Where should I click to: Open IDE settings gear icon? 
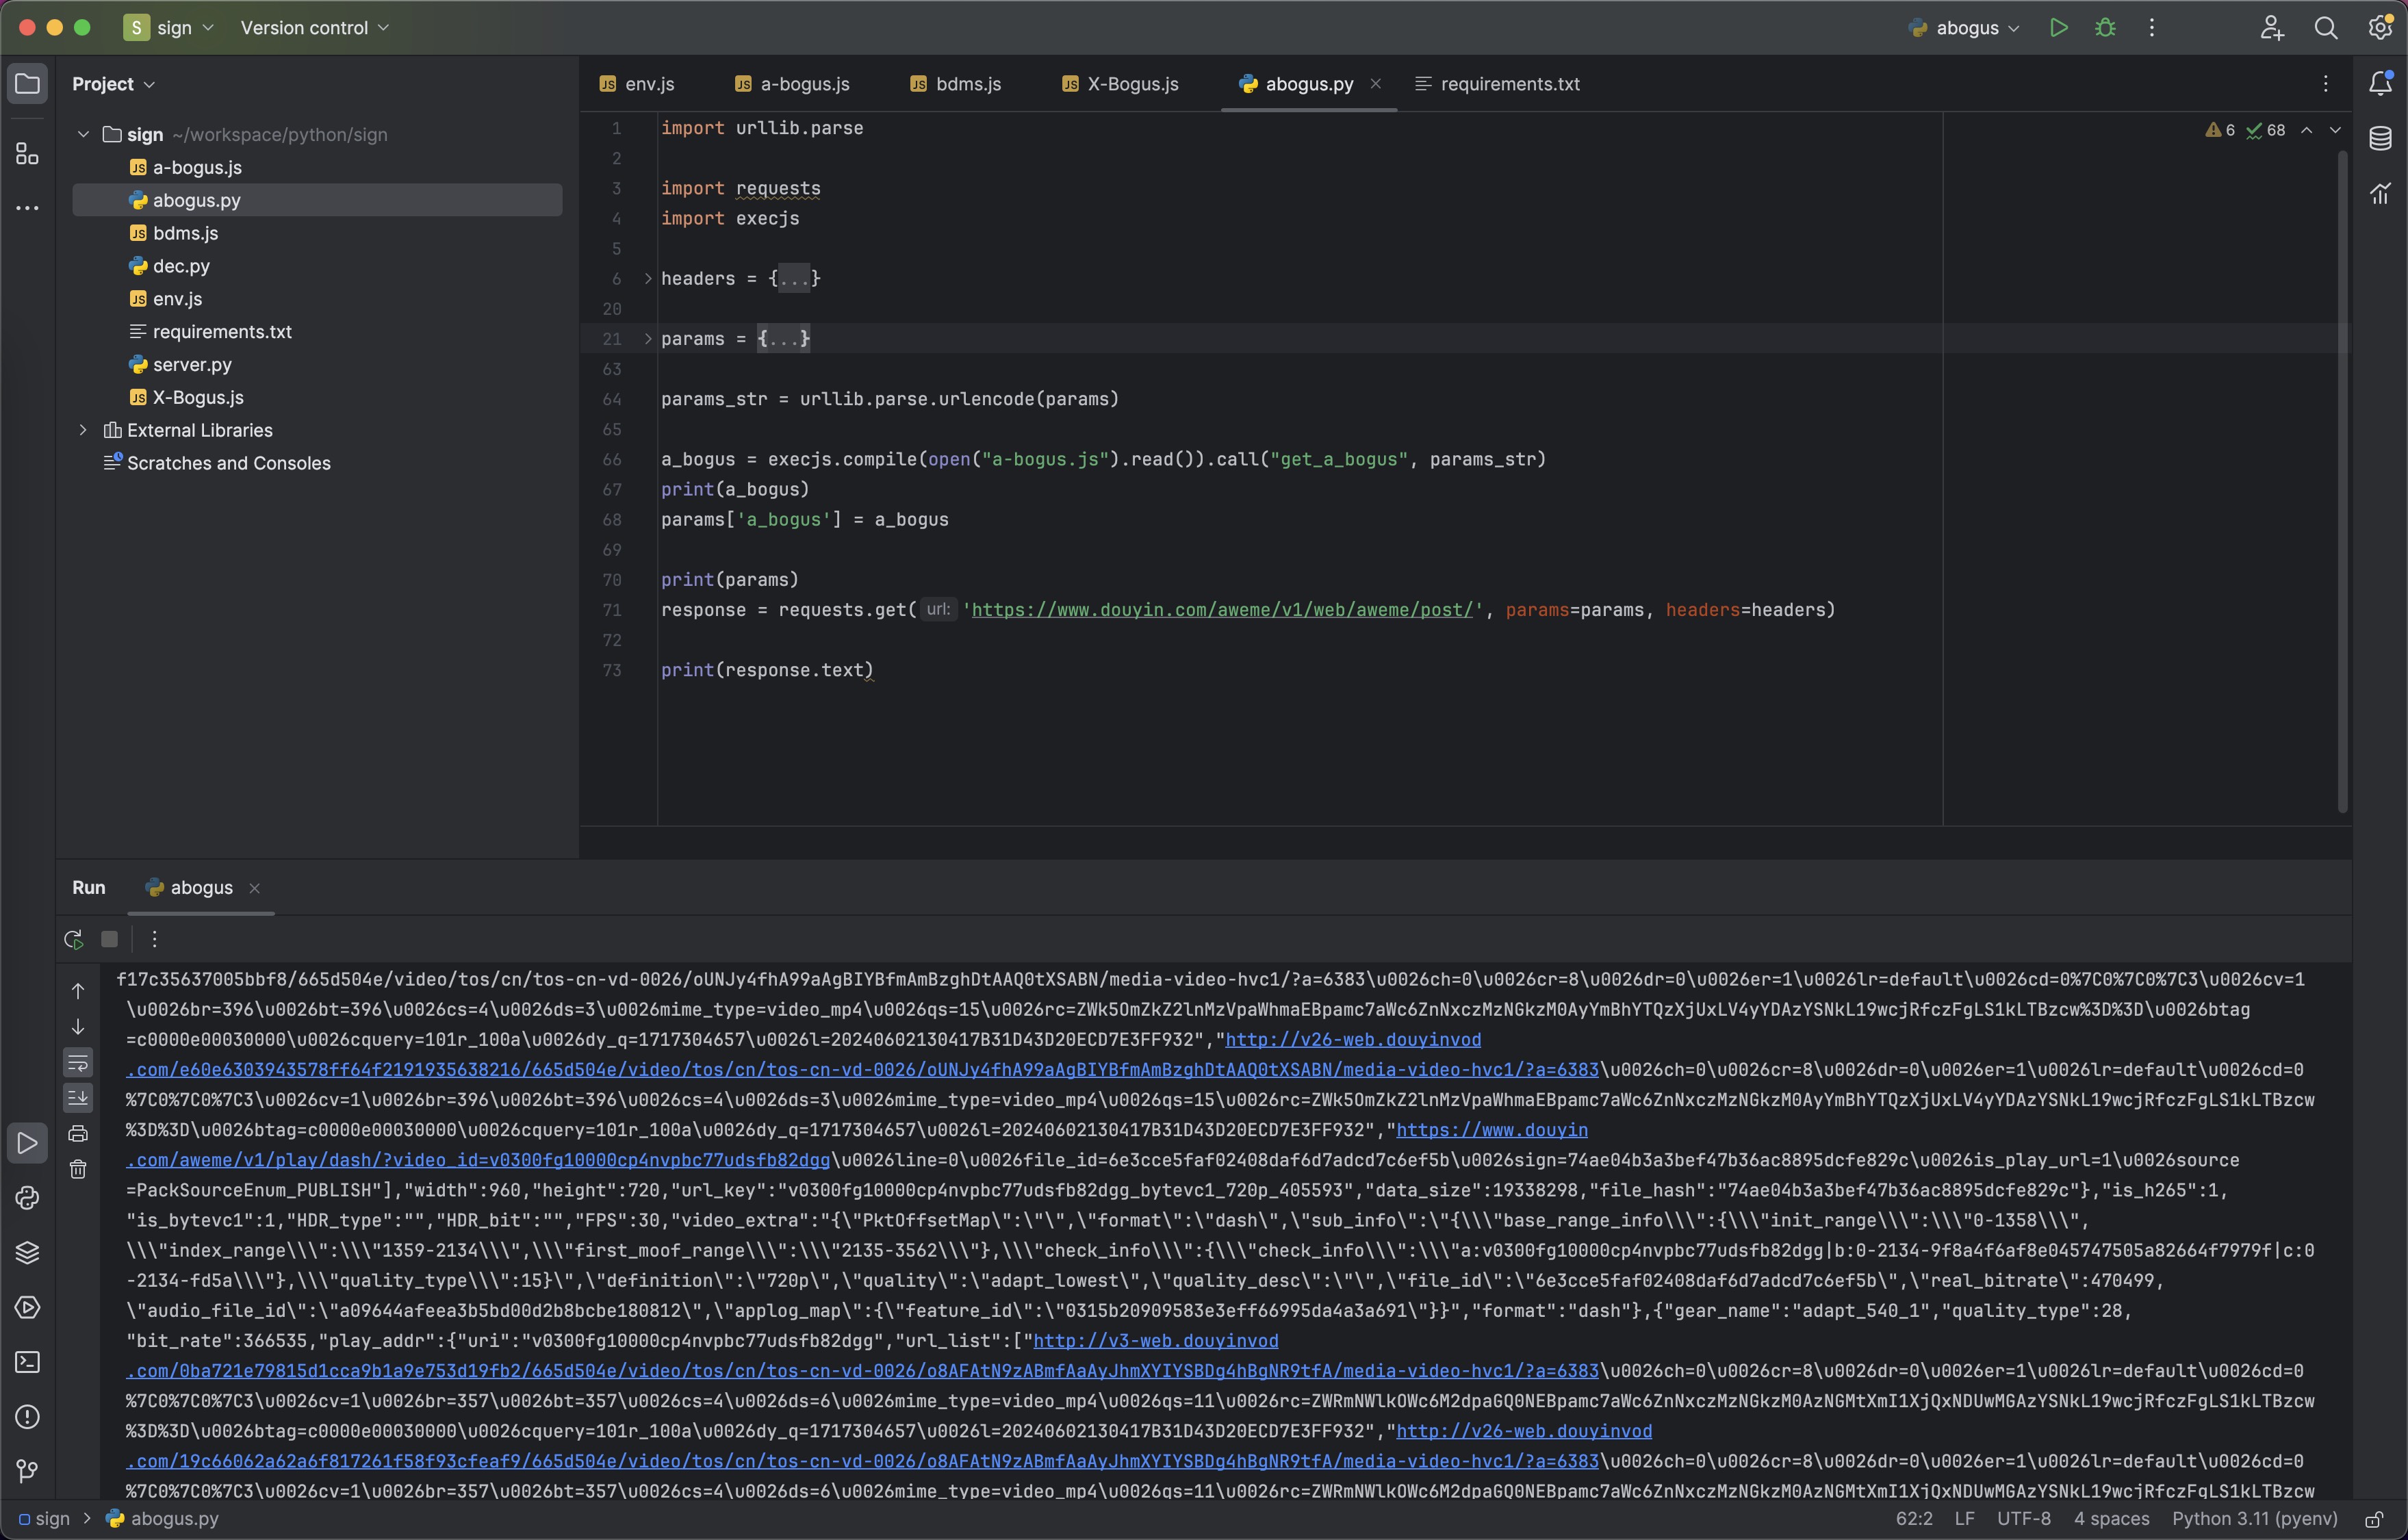(2381, 28)
